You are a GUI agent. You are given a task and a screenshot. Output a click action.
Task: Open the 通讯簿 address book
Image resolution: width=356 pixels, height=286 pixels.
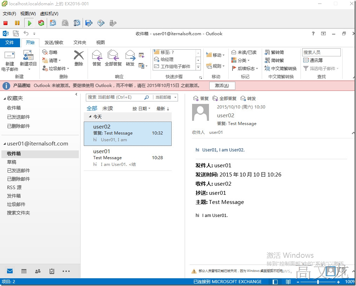pos(313,60)
